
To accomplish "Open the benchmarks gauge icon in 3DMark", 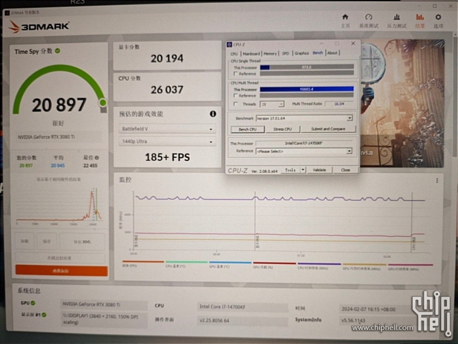I will coord(369,17).
